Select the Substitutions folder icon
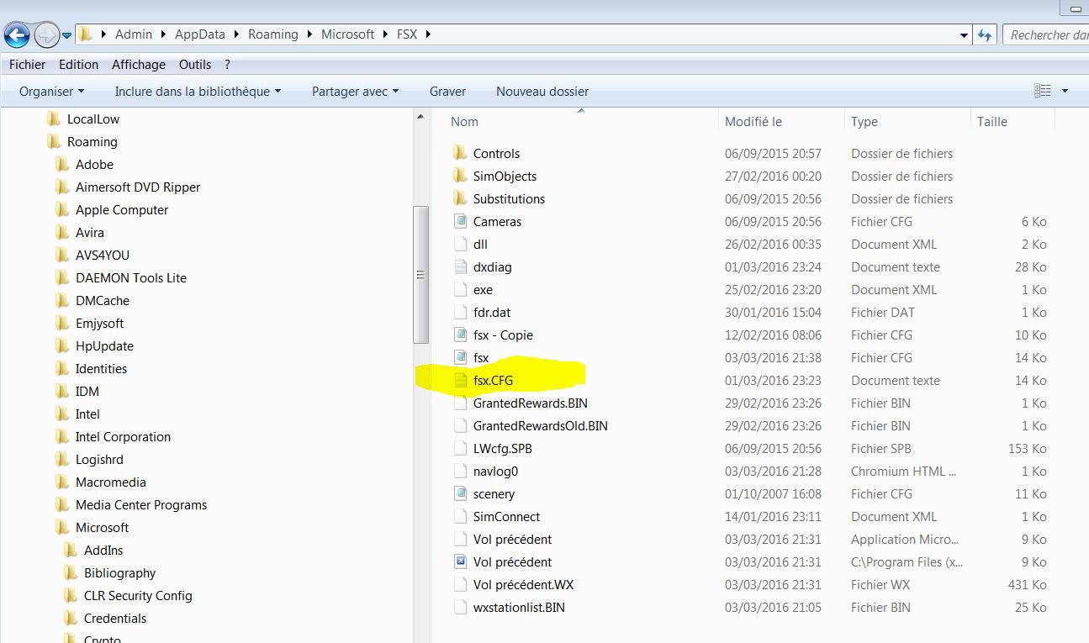Viewport: 1089px width, 643px height. coord(460,198)
